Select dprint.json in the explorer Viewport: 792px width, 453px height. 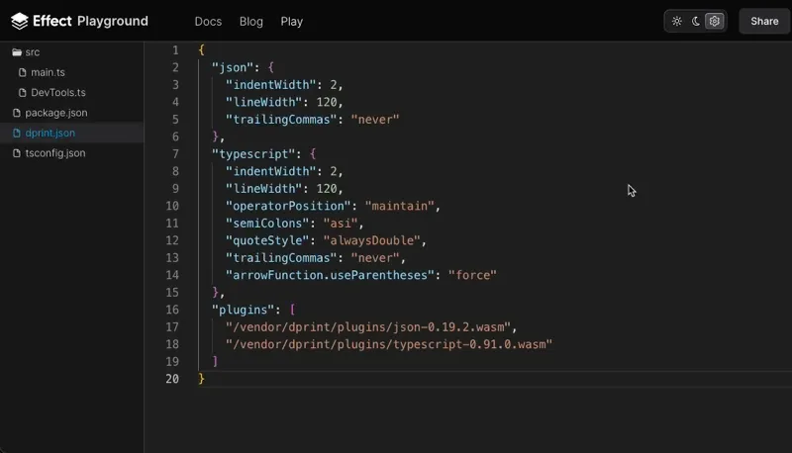[x=49, y=133]
